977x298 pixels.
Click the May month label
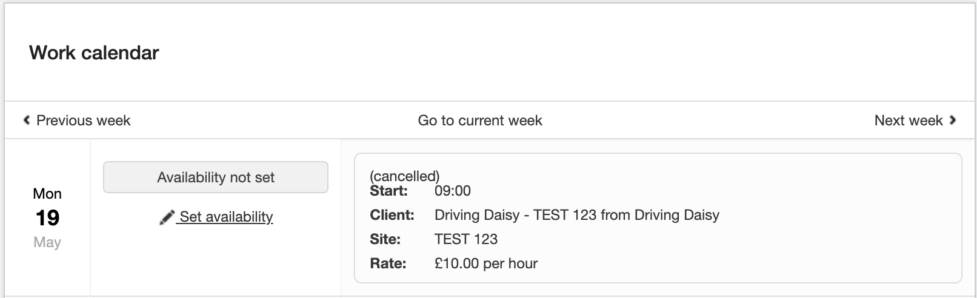47,242
